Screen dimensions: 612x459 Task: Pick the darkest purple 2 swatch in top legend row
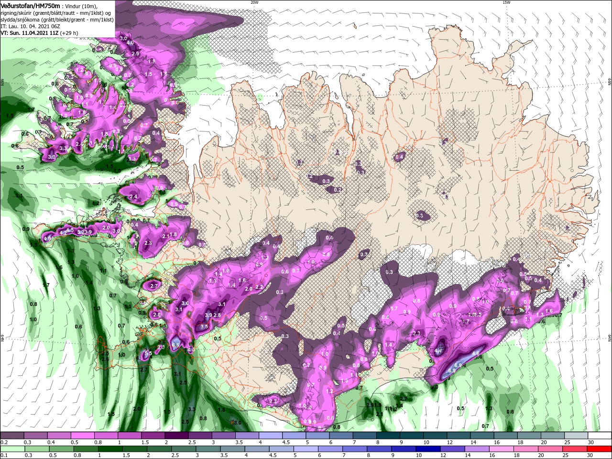pyautogui.click(x=176, y=435)
